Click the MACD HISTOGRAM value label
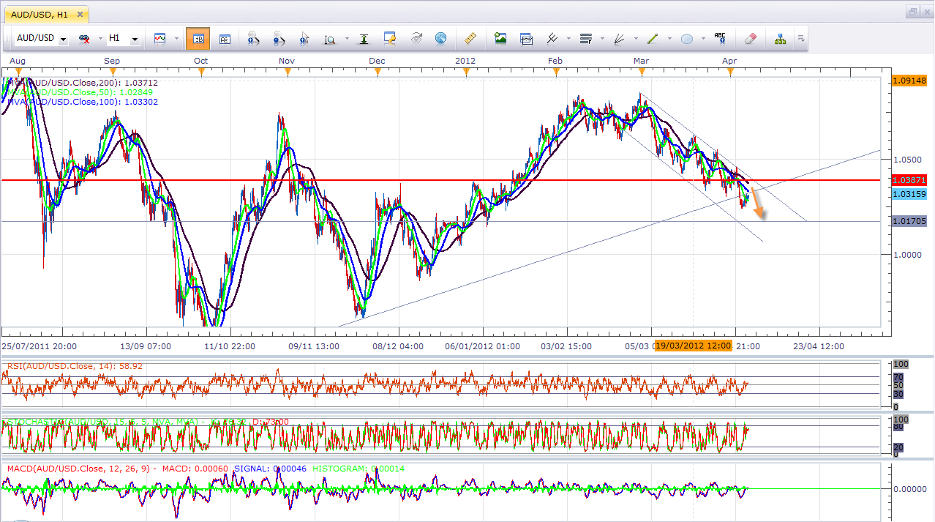 [x=358, y=469]
